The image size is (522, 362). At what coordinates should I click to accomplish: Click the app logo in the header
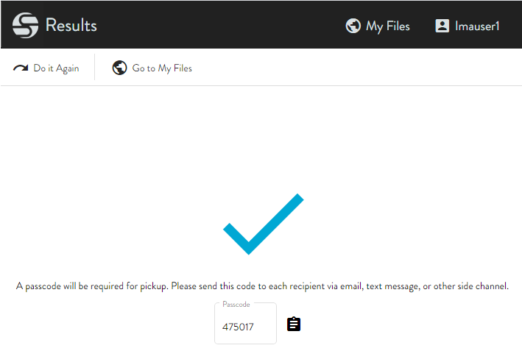pyautogui.click(x=25, y=25)
